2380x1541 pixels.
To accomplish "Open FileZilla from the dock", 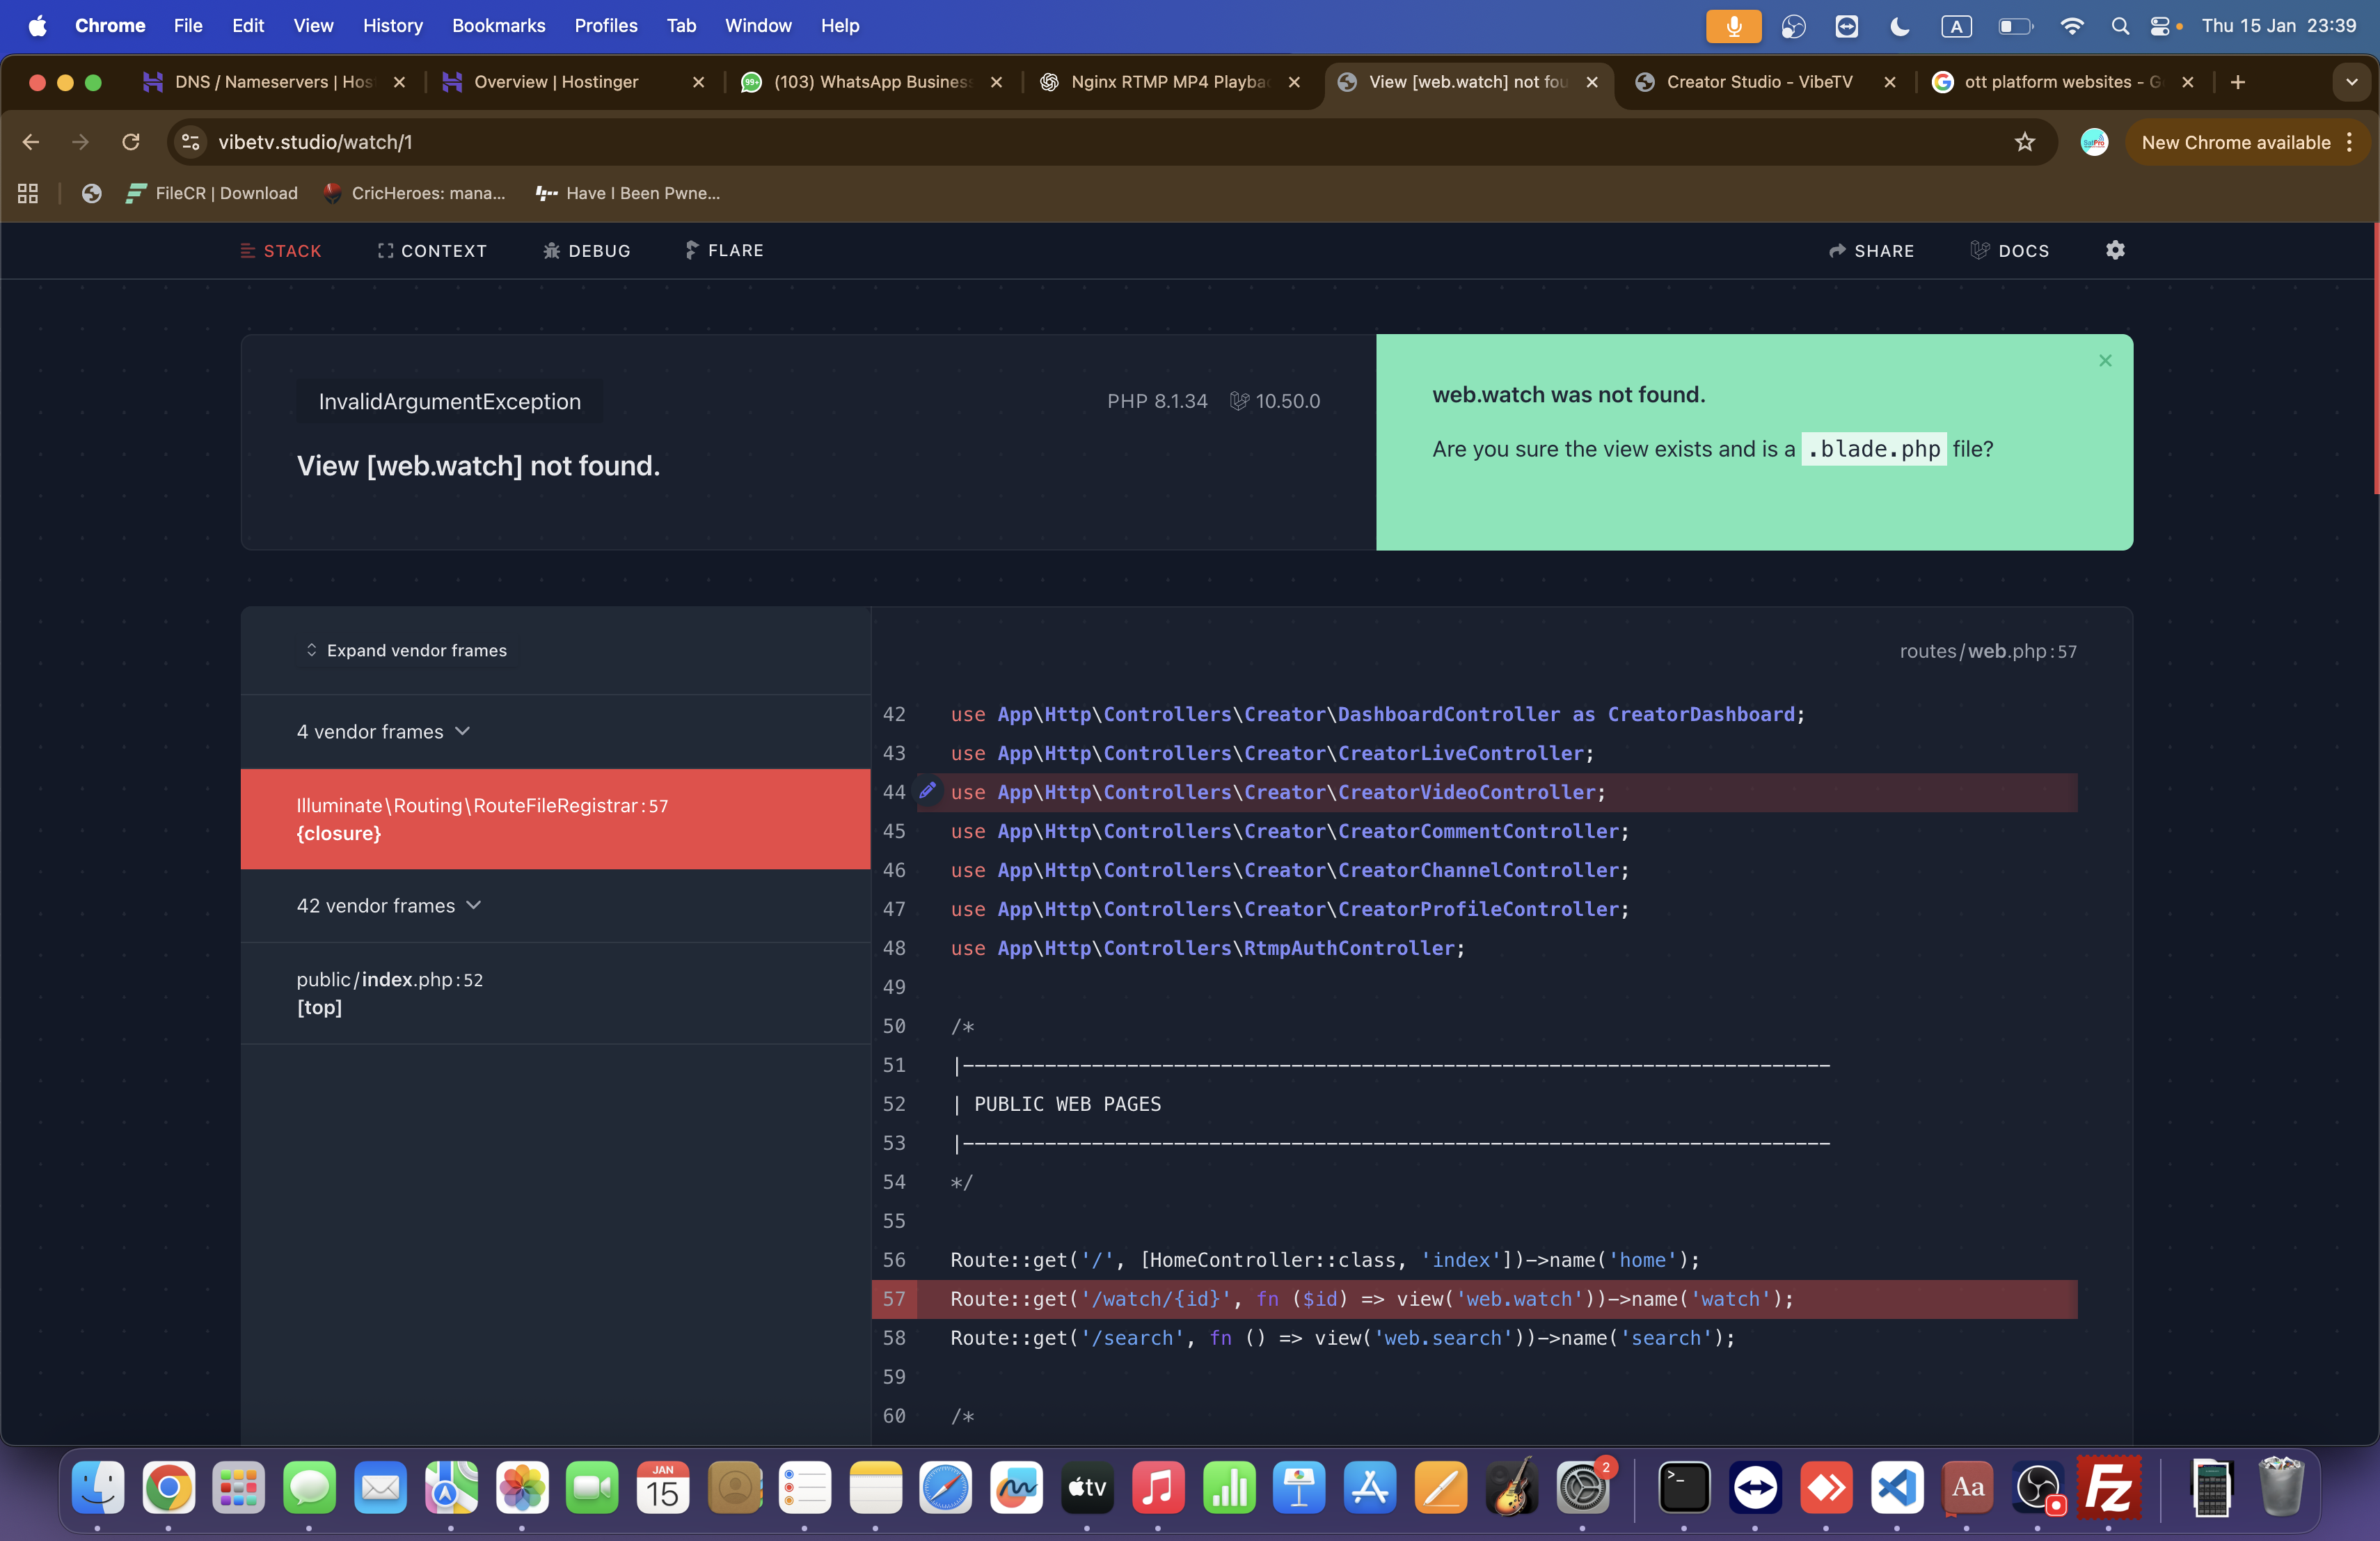I will 2108,1488.
